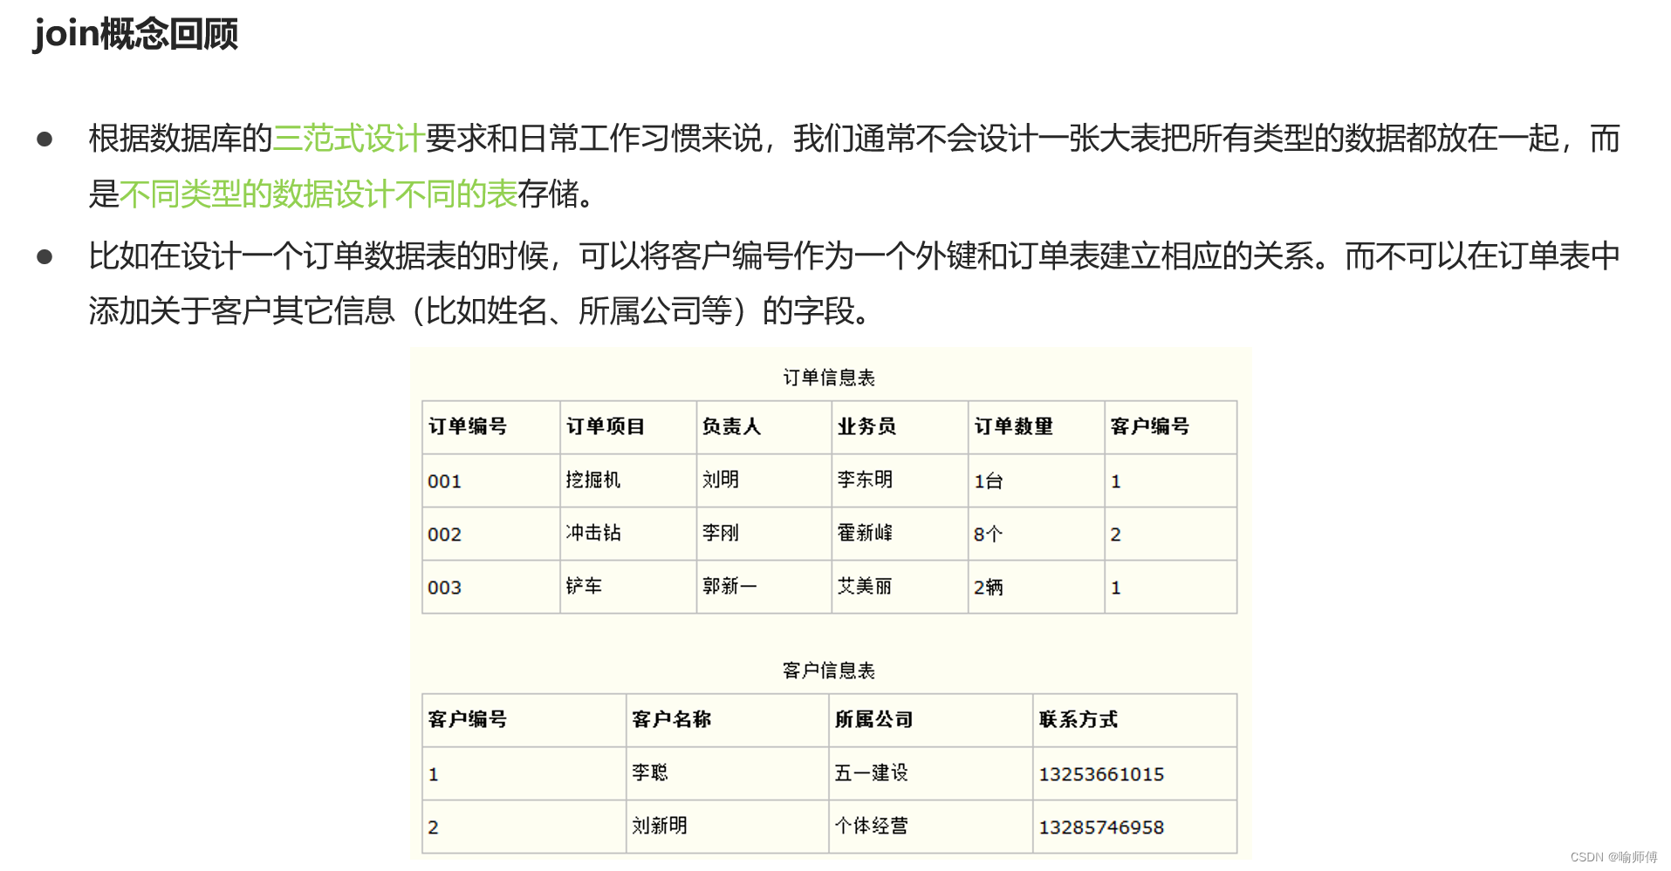
Task: Select cell '挖掘机'
Action: pyautogui.click(x=627, y=481)
